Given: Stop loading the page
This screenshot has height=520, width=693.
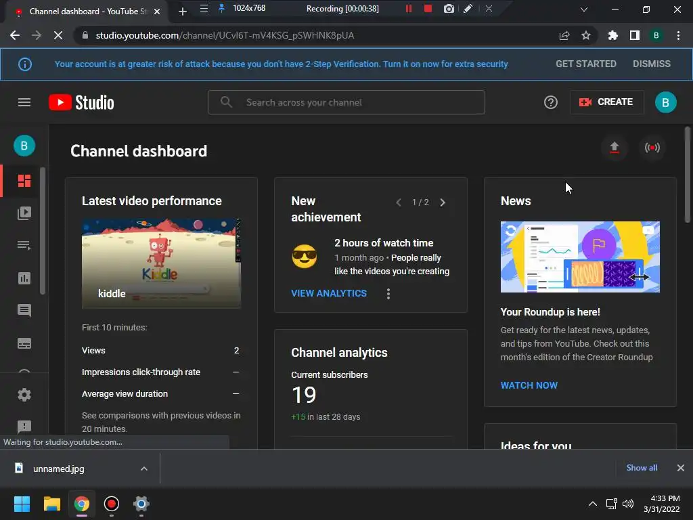Looking at the screenshot, I should pos(58,35).
